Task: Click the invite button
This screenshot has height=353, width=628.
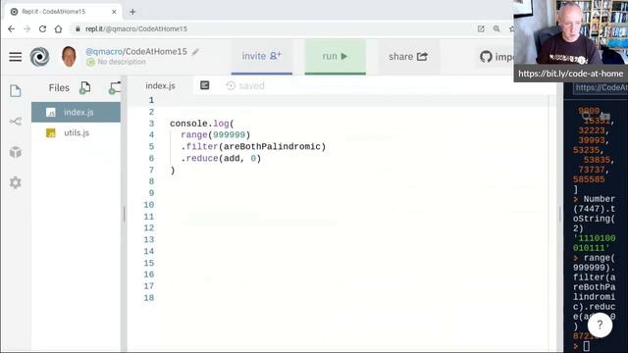Action: (x=262, y=57)
